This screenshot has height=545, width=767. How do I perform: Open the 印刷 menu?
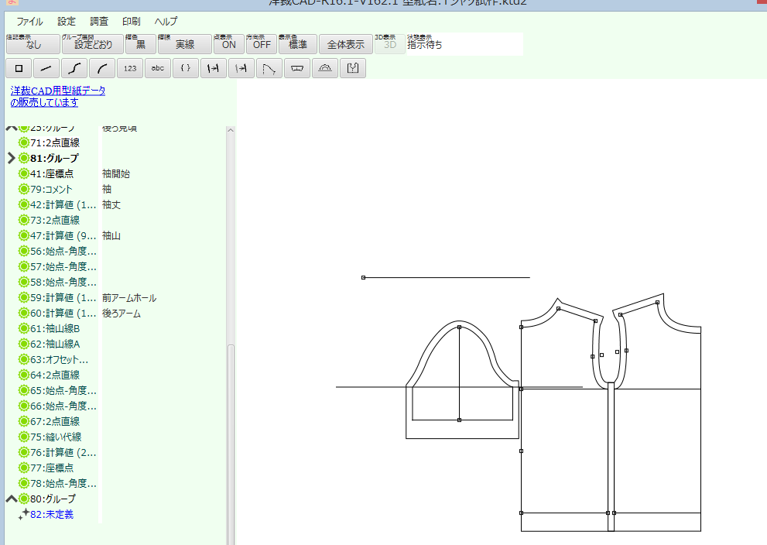point(131,22)
